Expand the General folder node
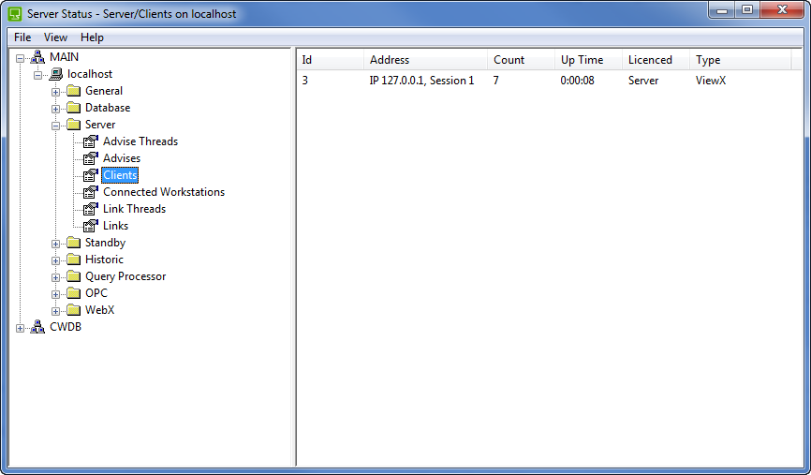This screenshot has height=475, width=811. 56,92
